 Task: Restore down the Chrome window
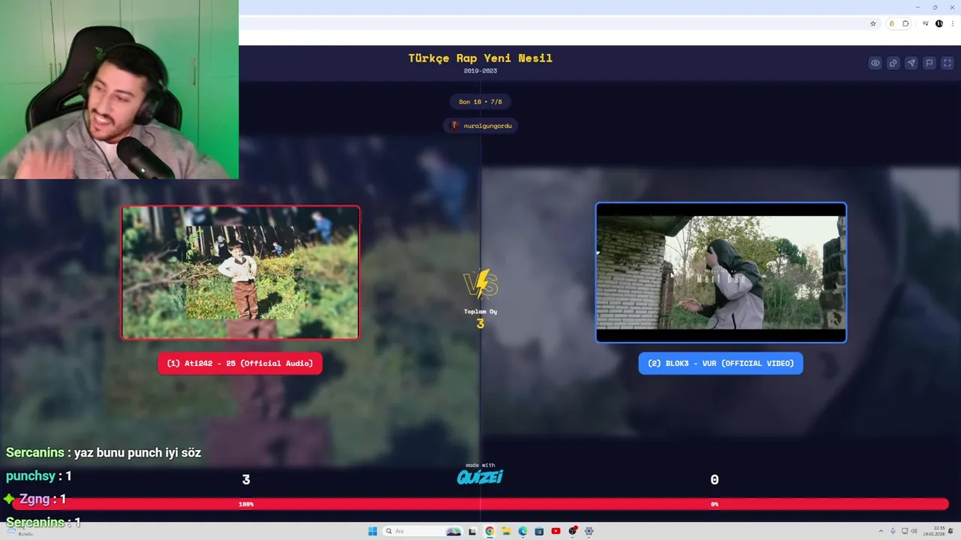pos(935,7)
